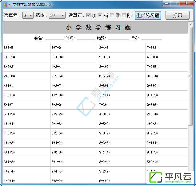Viewport: 196px width, 186px height.
Task: Select the 9-1-5= problem cell
Action: tap(167, 152)
